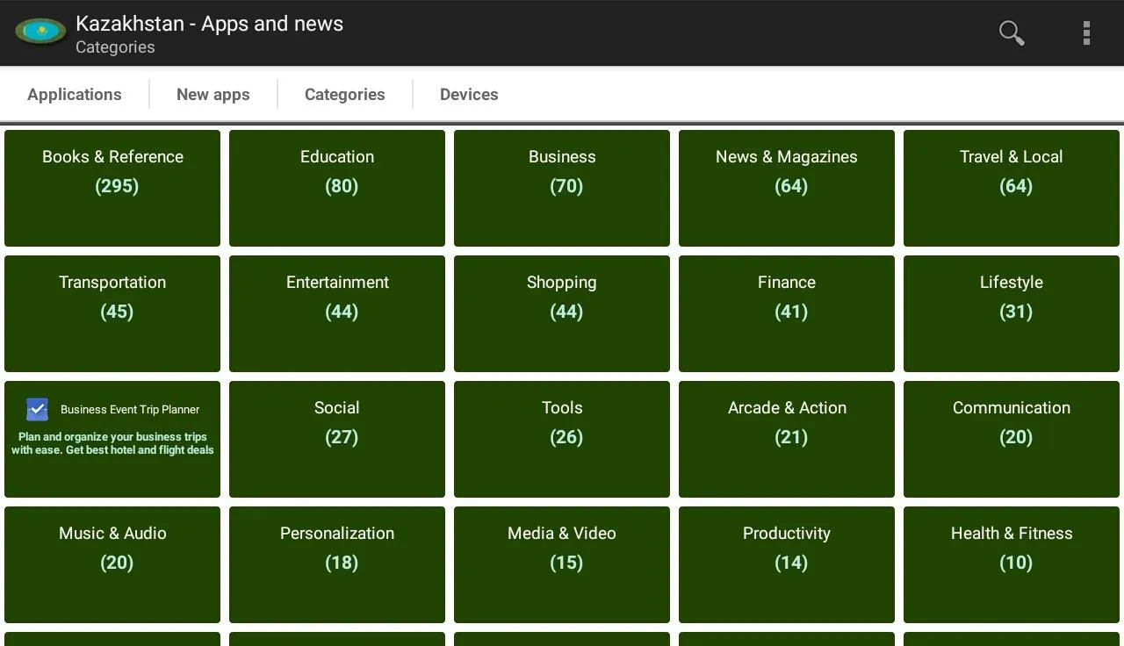Select the Personalization category
The width and height of the screenshot is (1124, 646).
pos(337,565)
